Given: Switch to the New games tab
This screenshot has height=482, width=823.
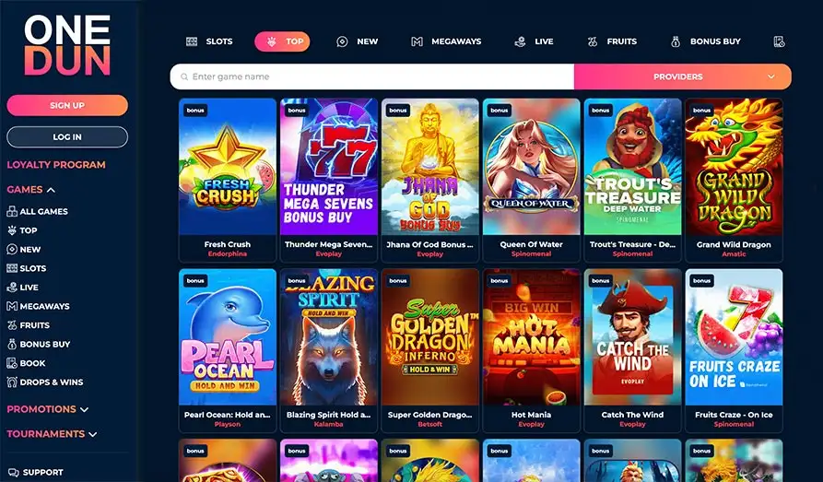Looking at the screenshot, I should tap(358, 41).
